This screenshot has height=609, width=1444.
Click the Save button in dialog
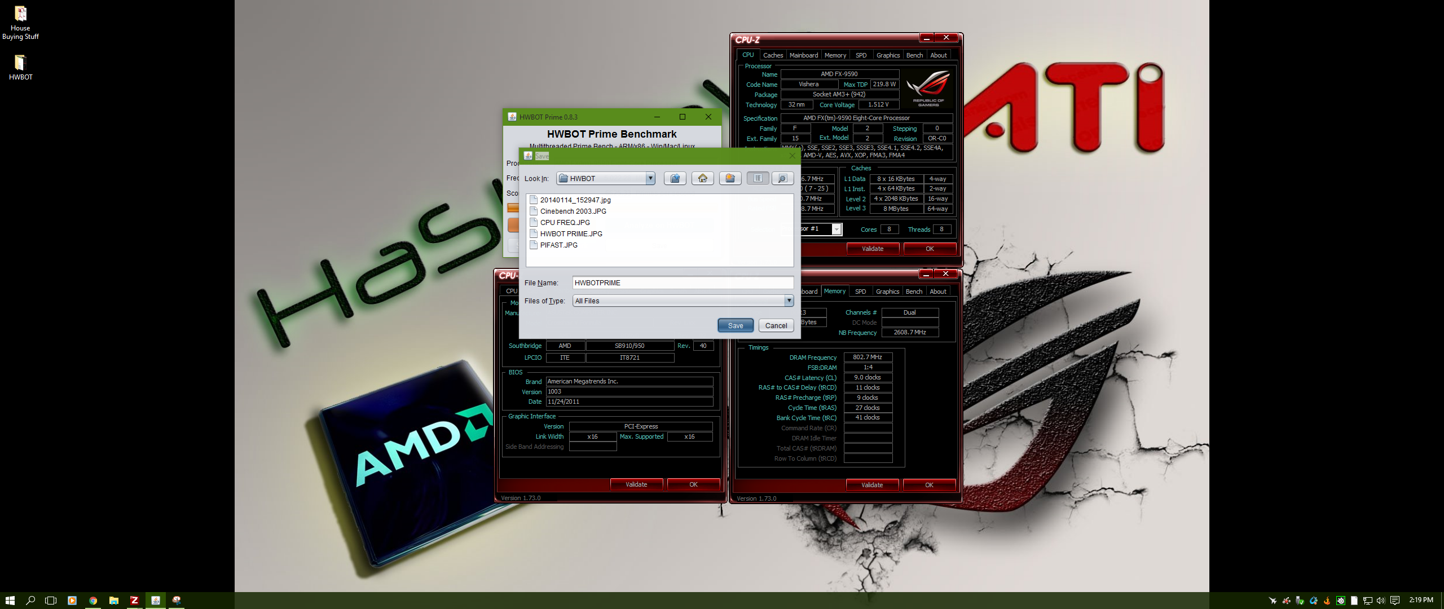(736, 325)
